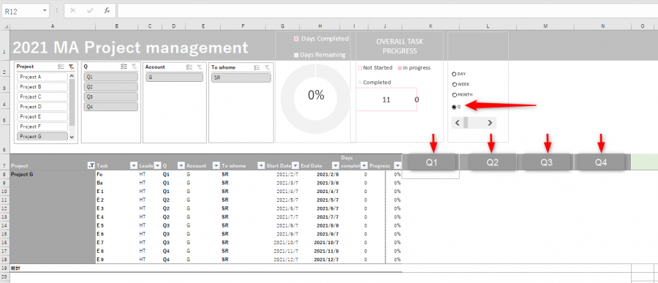This screenshot has height=283, width=658.
Task: Open the End Date filter dropdown
Action: pos(336,165)
